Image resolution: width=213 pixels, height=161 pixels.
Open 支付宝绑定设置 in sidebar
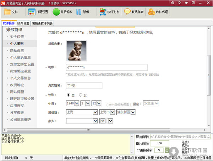point(22,64)
